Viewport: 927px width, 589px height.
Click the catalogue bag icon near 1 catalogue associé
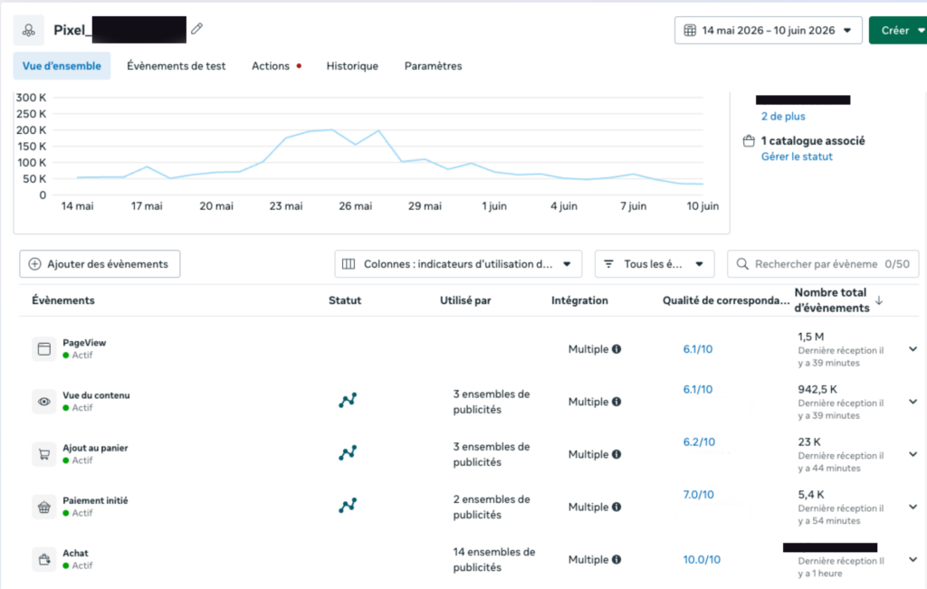(749, 140)
